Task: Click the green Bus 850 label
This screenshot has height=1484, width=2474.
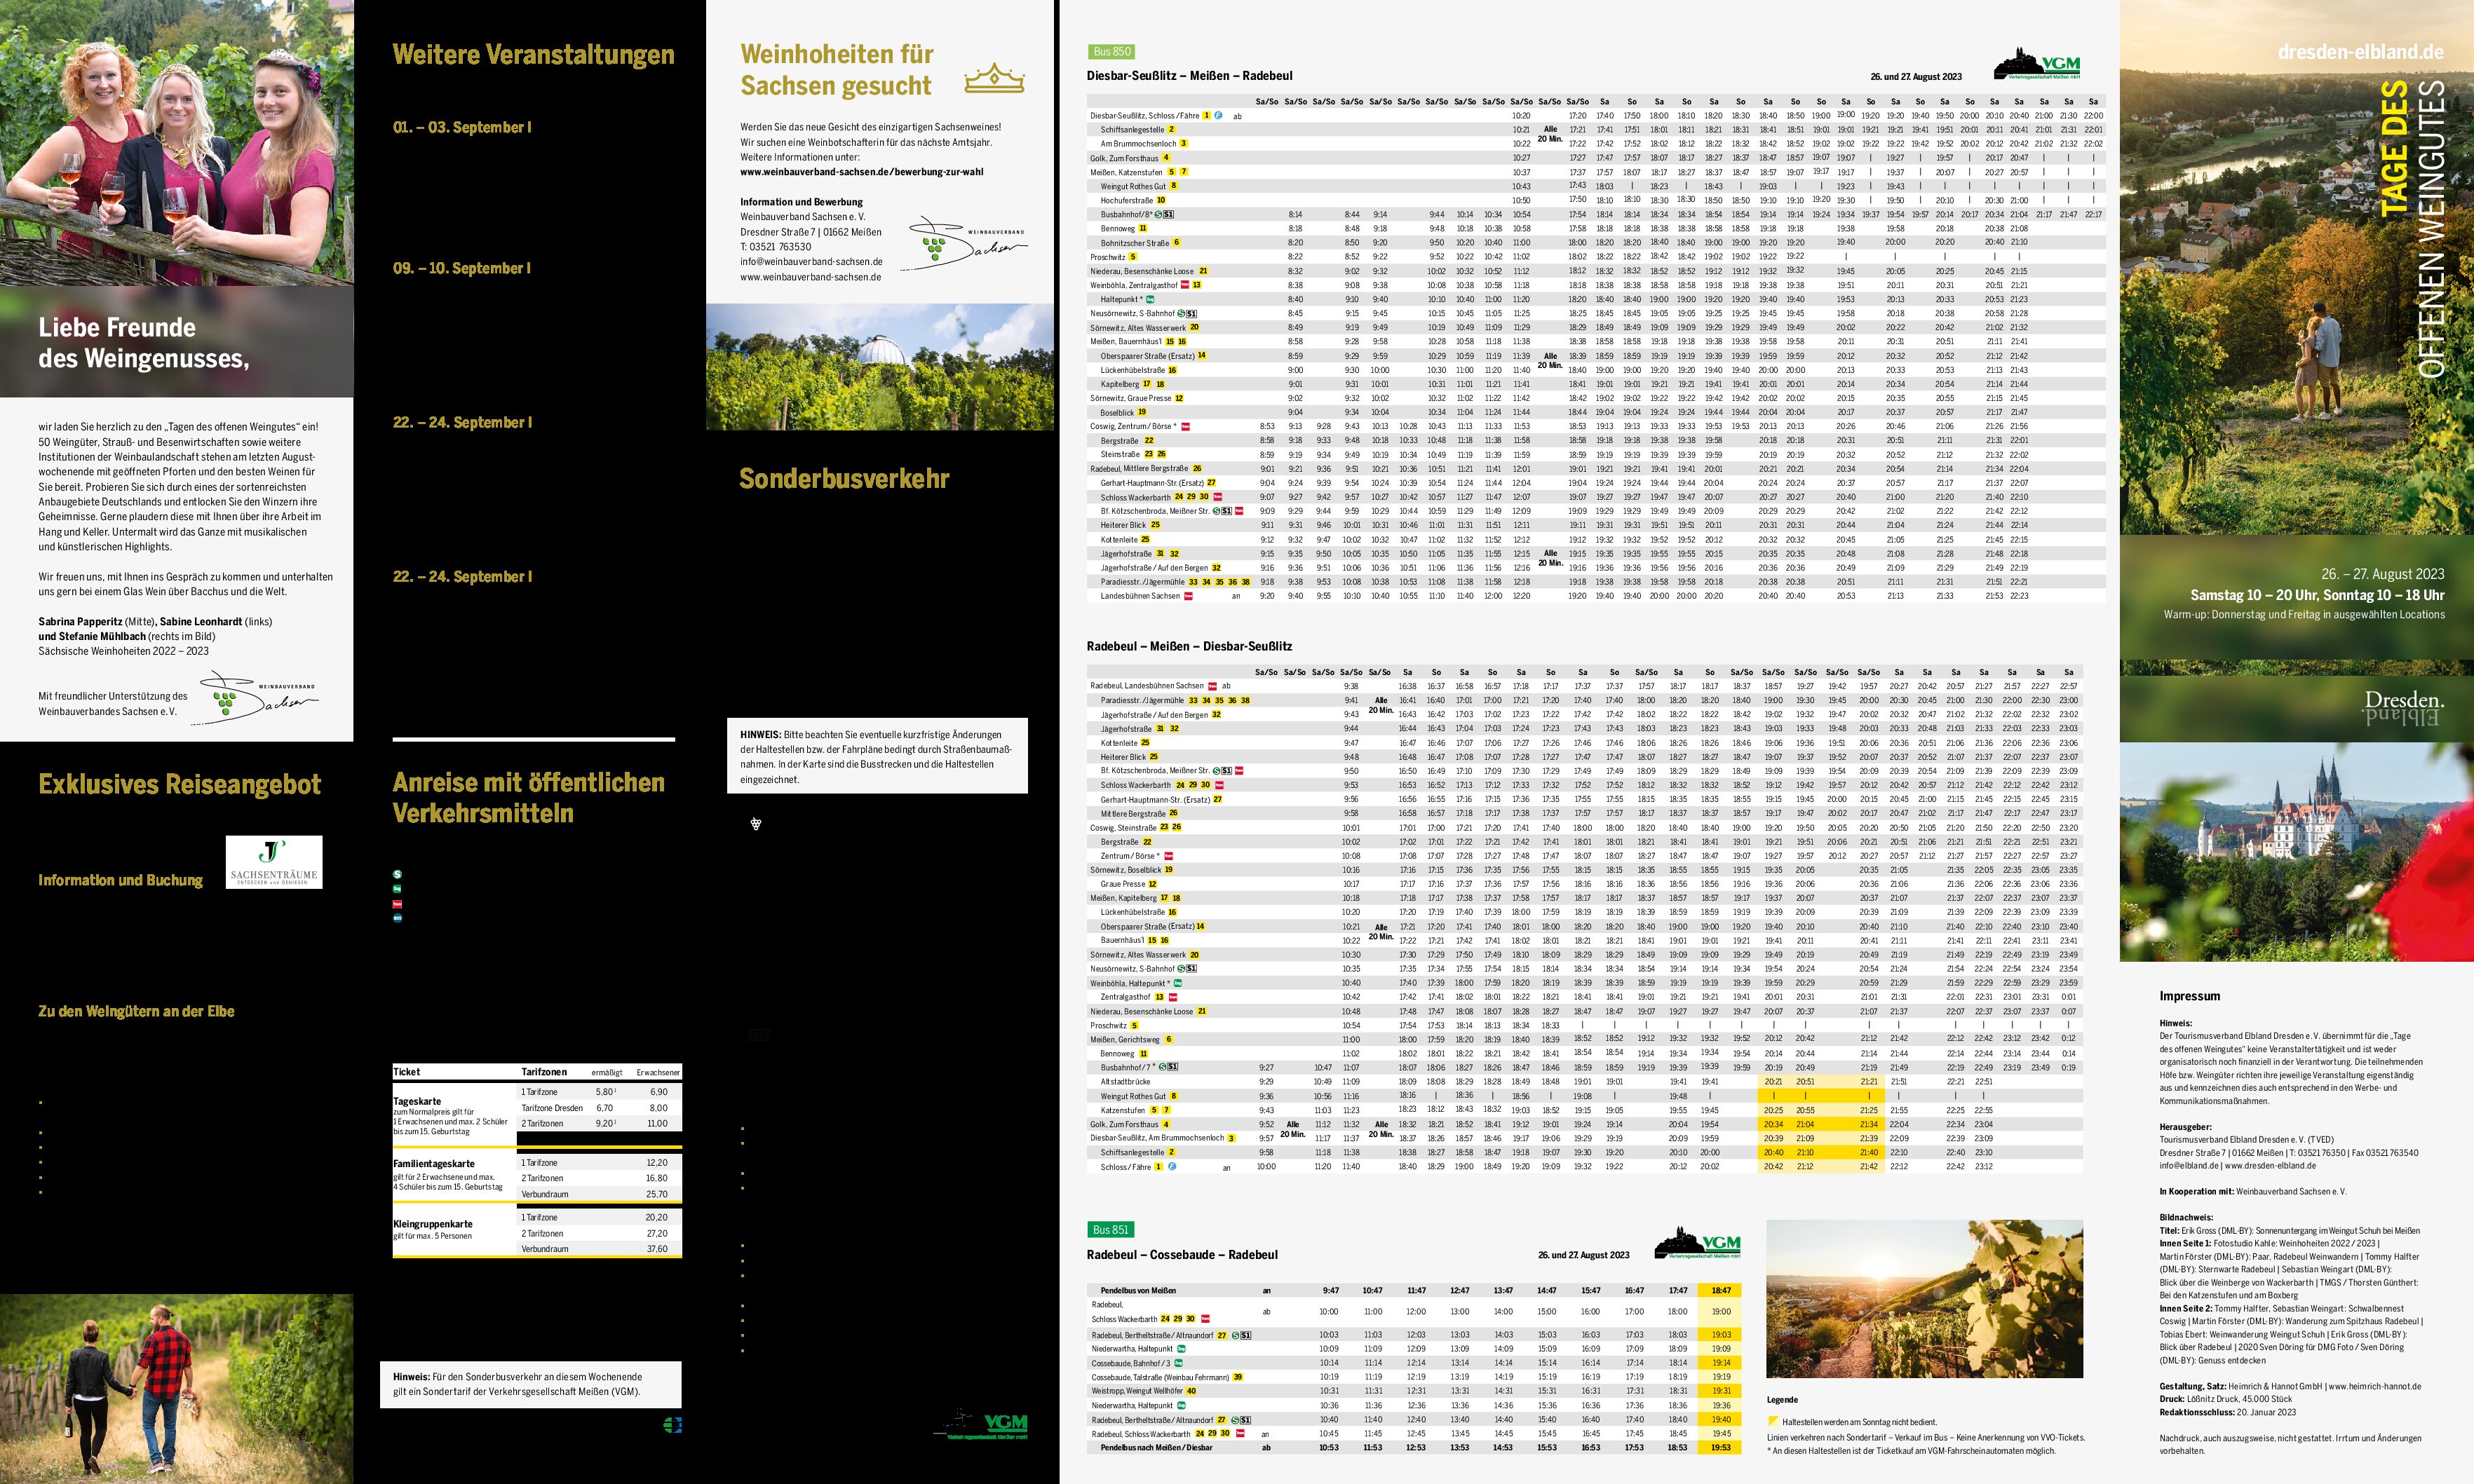Action: point(1111,52)
